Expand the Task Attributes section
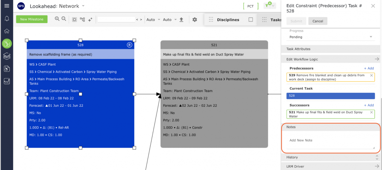Screen dimensions: 382x170 [331, 49]
